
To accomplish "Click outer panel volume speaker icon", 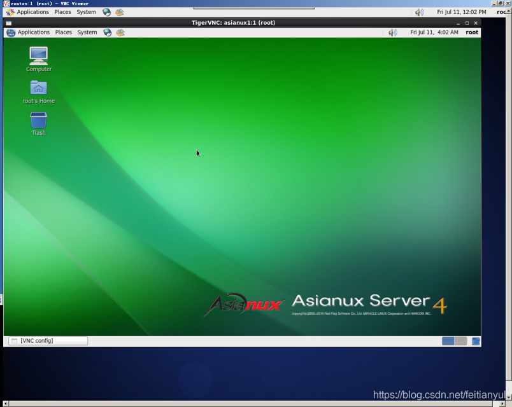I will point(419,12).
